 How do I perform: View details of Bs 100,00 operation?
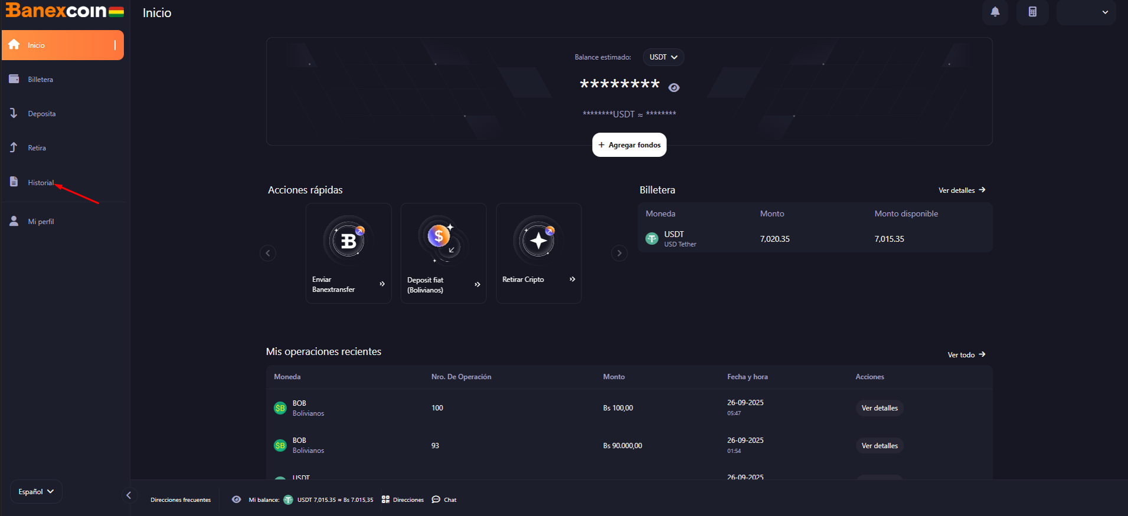tap(879, 408)
